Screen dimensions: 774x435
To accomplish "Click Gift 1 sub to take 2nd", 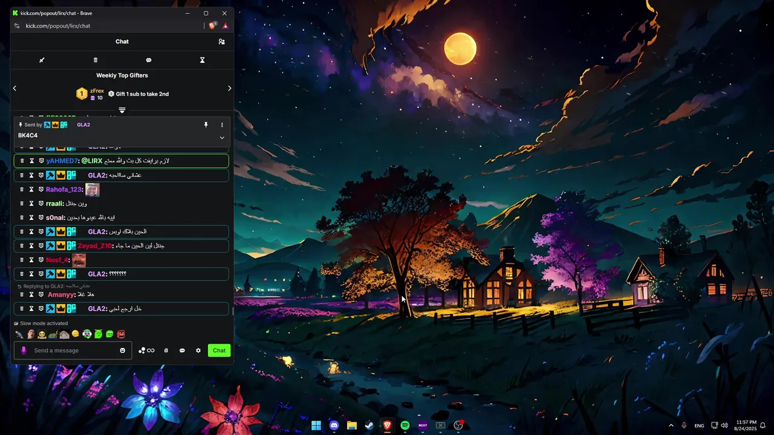I will coord(138,94).
